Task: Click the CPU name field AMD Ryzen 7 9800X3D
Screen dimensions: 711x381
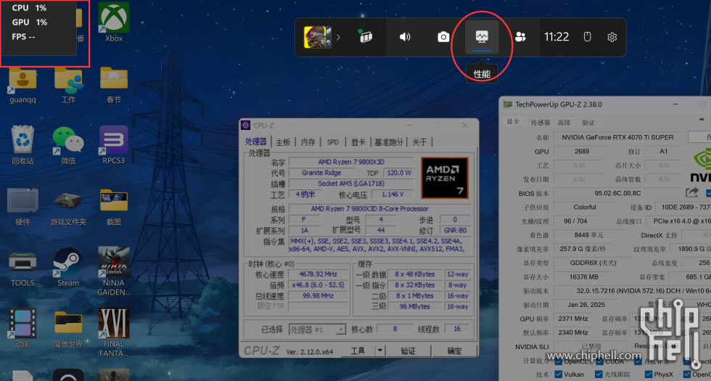Action: (x=351, y=162)
